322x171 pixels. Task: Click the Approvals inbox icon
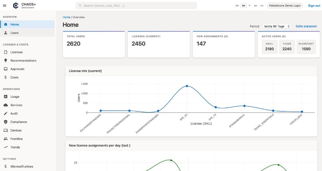point(6,69)
